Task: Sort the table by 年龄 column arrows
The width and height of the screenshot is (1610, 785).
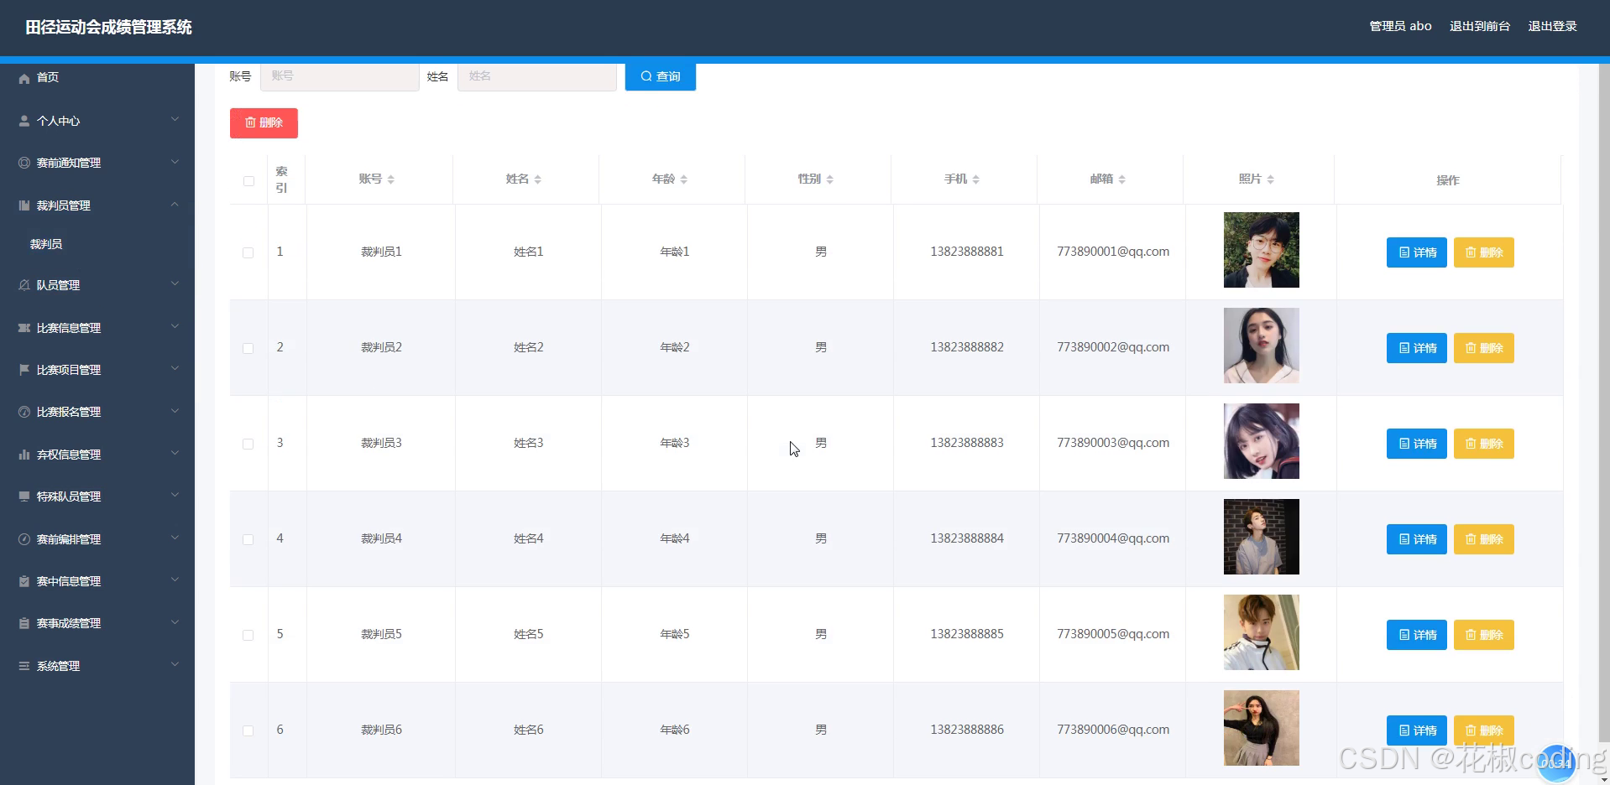Action: click(x=684, y=179)
